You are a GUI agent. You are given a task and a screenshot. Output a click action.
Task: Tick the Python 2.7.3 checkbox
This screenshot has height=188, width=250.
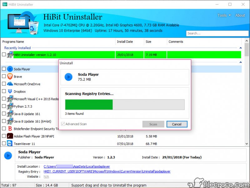(x=4, y=106)
